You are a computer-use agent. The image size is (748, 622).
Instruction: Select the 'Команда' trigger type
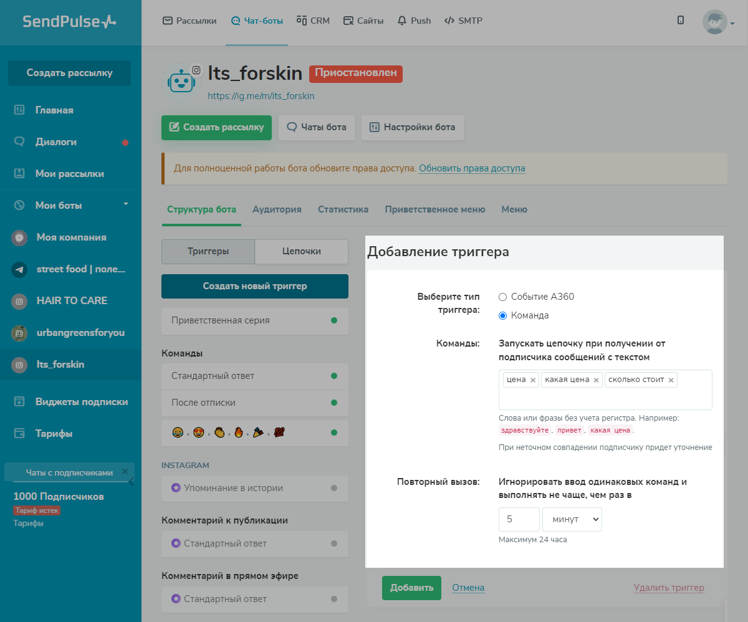(x=503, y=315)
